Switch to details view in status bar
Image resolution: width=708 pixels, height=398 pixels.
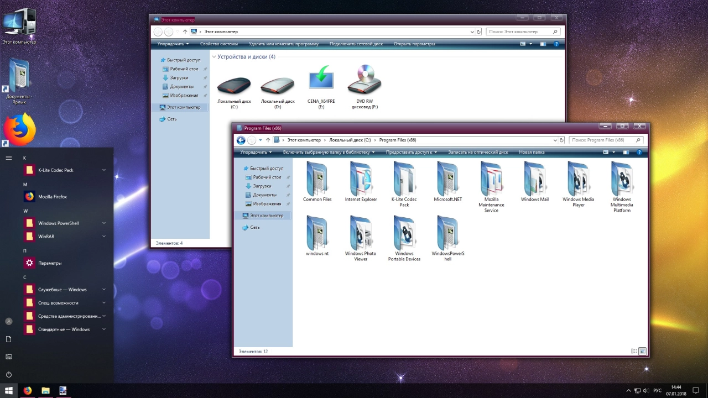[634, 351]
